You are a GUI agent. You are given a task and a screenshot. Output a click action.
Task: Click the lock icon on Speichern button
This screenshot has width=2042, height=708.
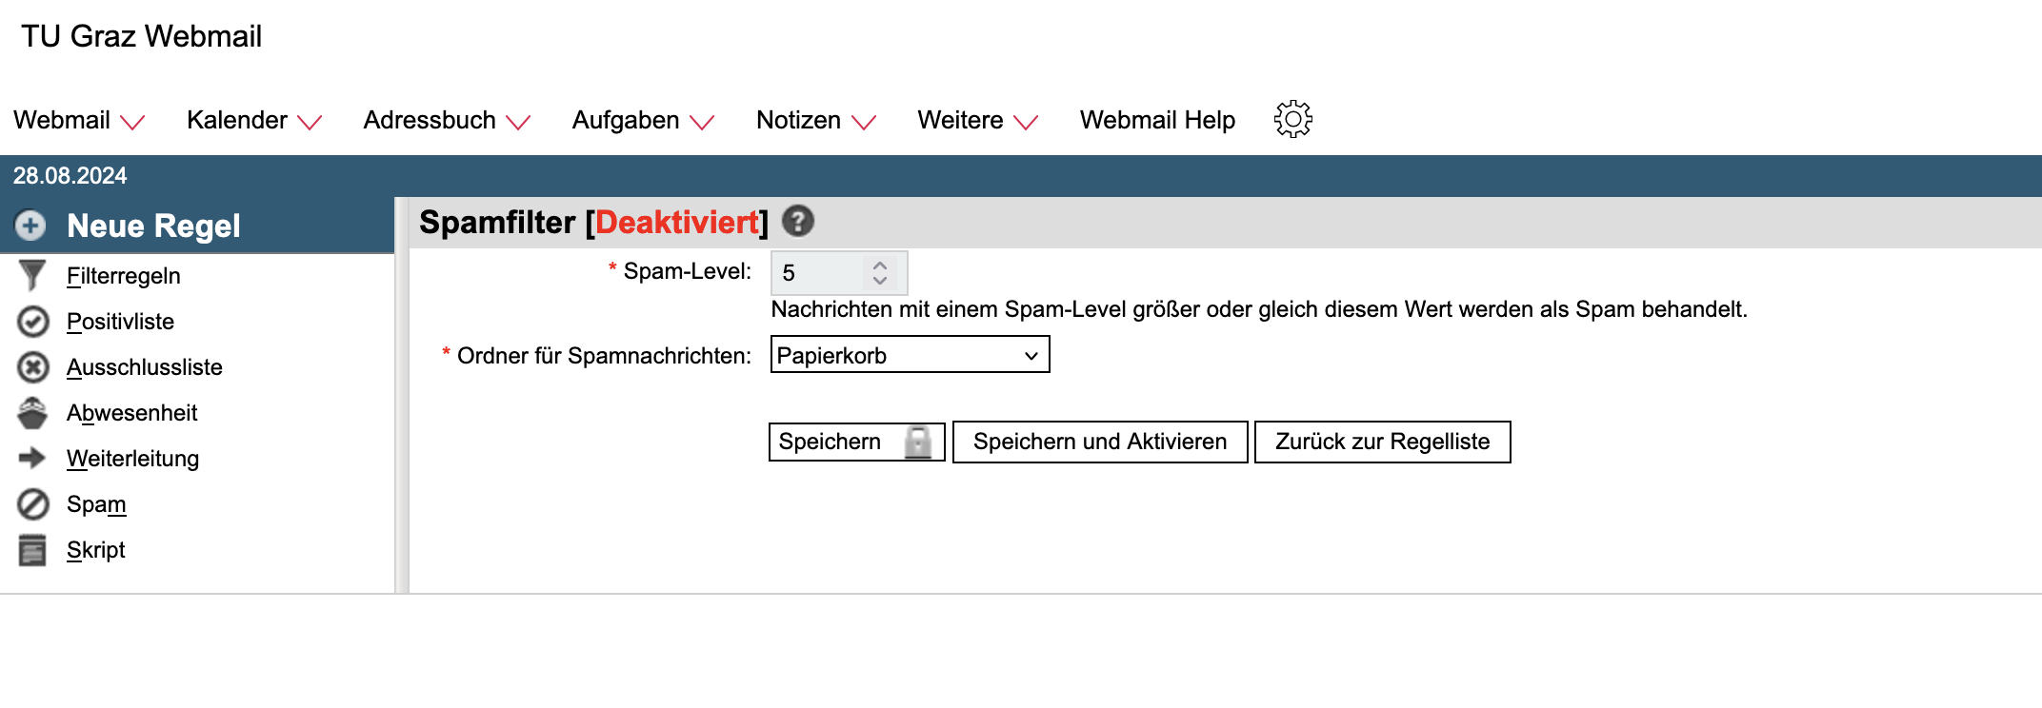click(x=918, y=442)
